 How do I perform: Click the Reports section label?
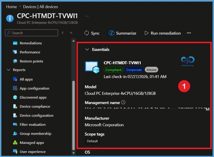pyautogui.click(x=19, y=70)
